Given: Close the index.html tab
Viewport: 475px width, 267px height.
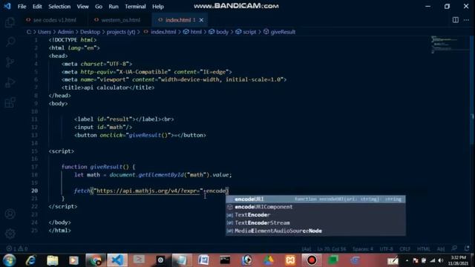Looking at the screenshot, I should coord(201,20).
